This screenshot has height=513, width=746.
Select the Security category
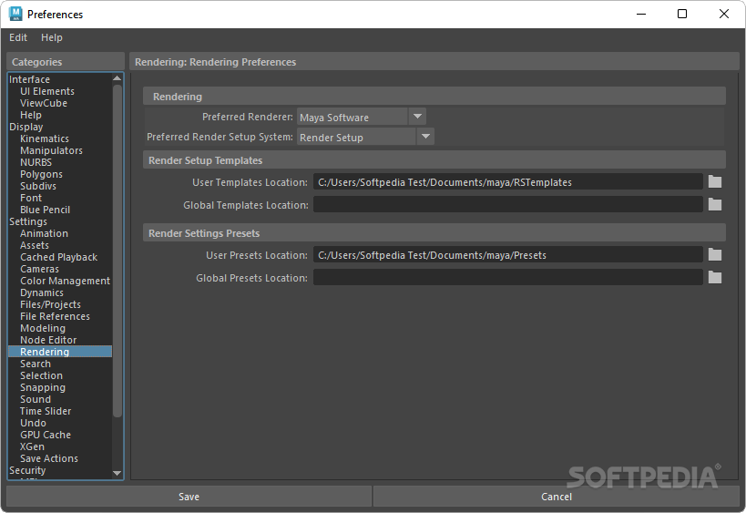[x=27, y=470]
